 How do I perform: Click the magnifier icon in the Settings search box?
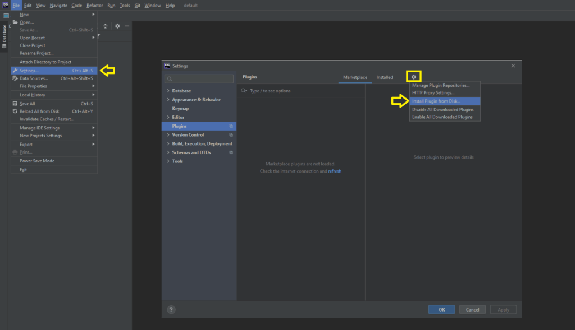(169, 78)
